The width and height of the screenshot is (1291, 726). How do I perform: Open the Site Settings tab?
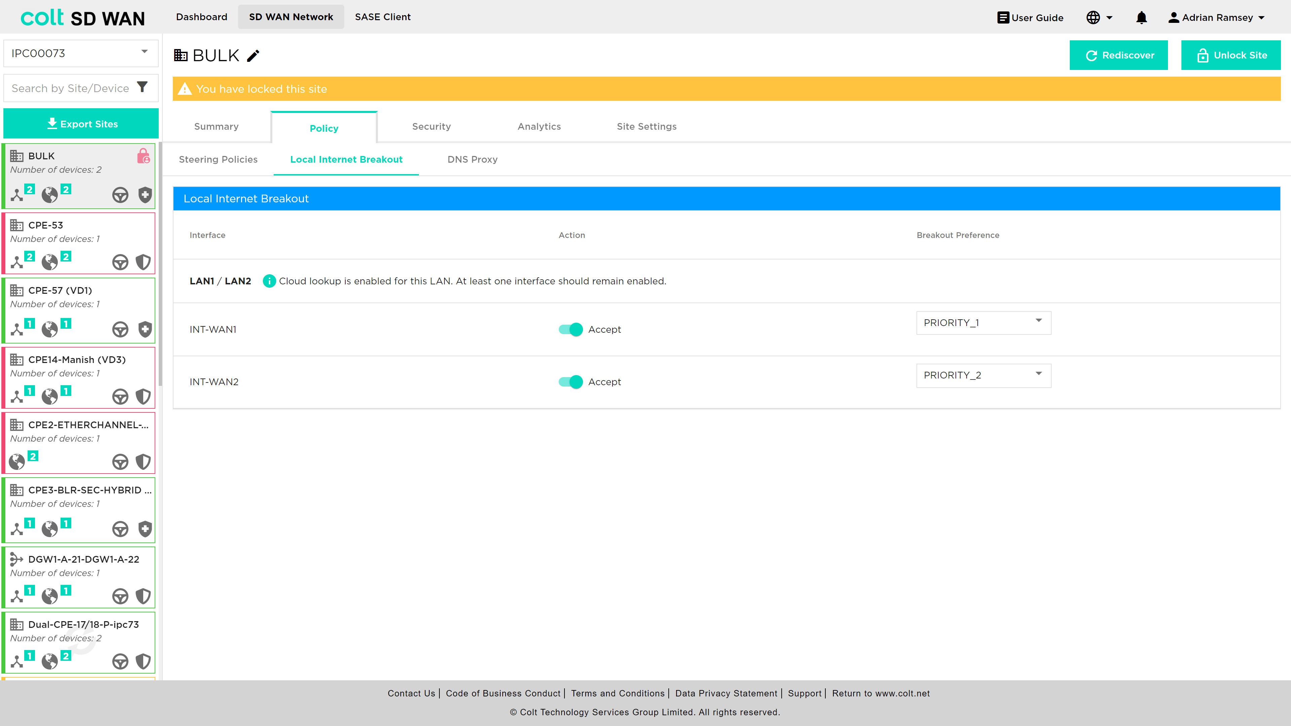click(646, 126)
